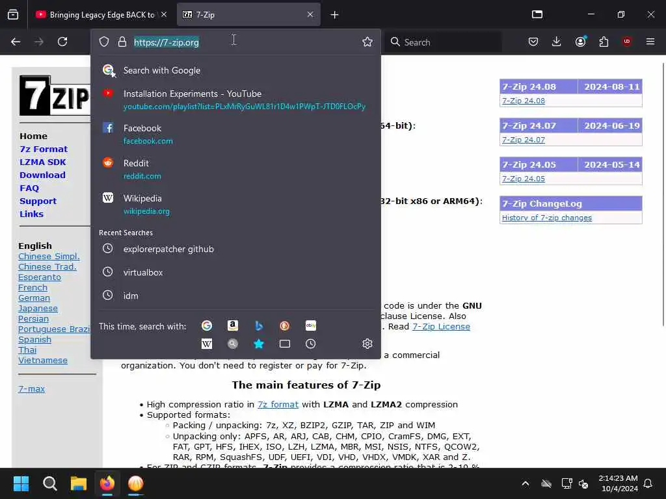Screen dimensions: 666x499
Task: Open the Firefox application menu
Action: click(x=650, y=42)
